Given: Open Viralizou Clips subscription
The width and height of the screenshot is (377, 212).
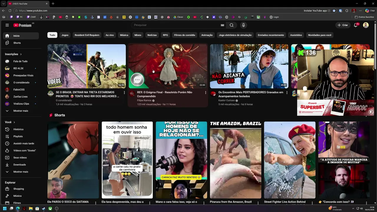Looking at the screenshot, I should pyautogui.click(x=21, y=104).
